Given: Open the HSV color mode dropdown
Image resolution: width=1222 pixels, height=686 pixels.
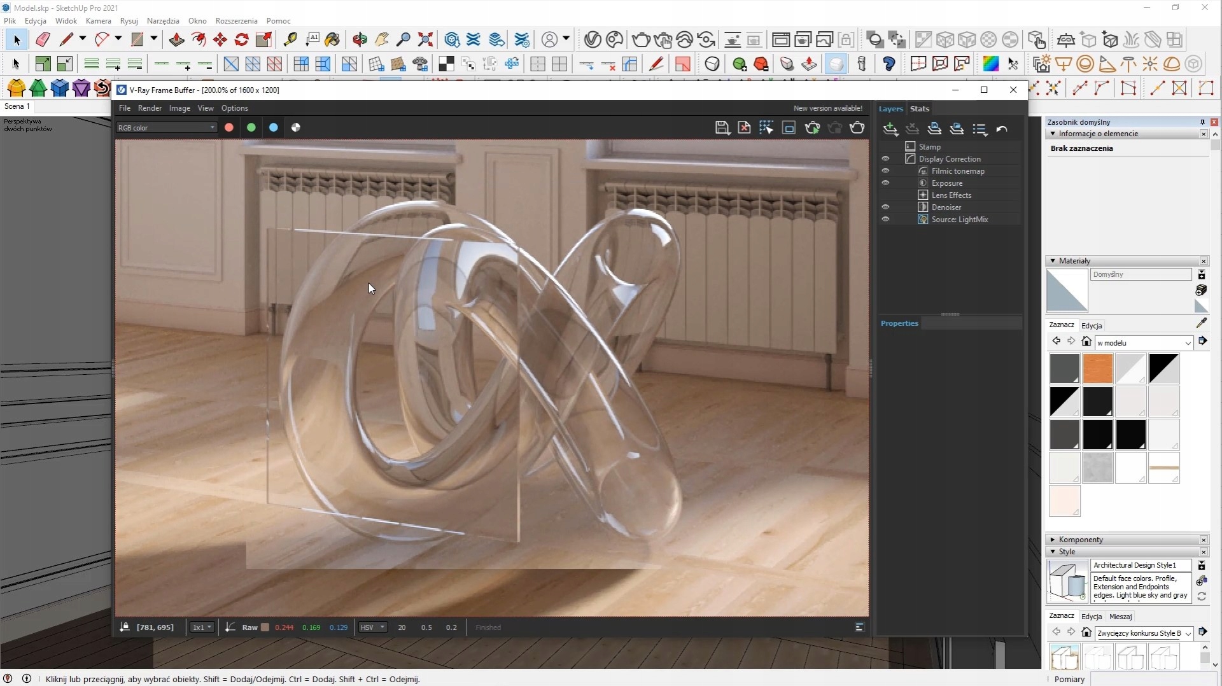Looking at the screenshot, I should click(x=373, y=627).
